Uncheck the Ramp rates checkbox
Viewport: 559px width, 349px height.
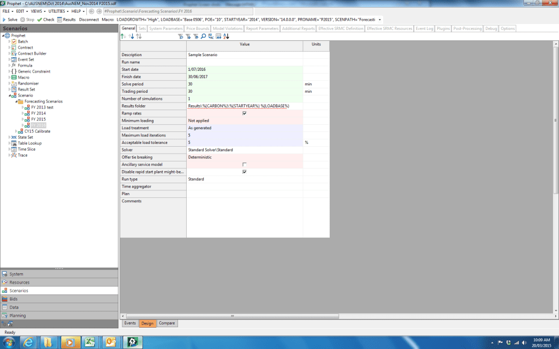tap(244, 113)
